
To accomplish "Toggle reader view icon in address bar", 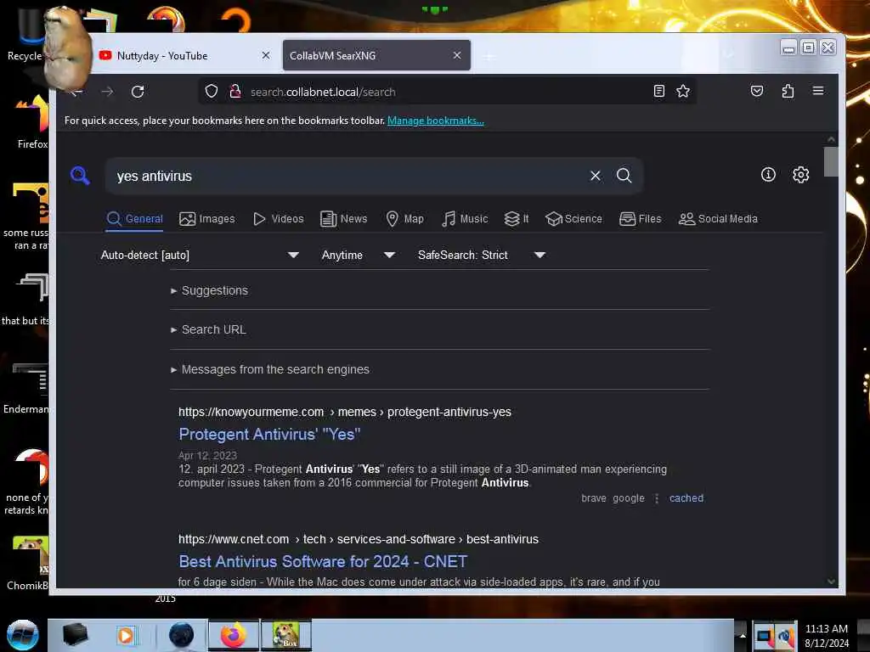I will pyautogui.click(x=658, y=91).
